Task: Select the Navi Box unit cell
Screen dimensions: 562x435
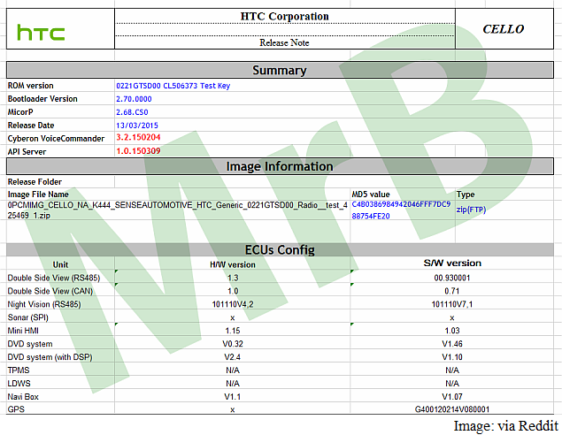Action: click(60, 397)
